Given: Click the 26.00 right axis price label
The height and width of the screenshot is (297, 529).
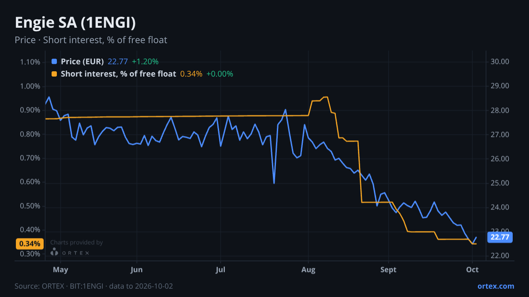Looking at the screenshot, I should click(x=500, y=159).
